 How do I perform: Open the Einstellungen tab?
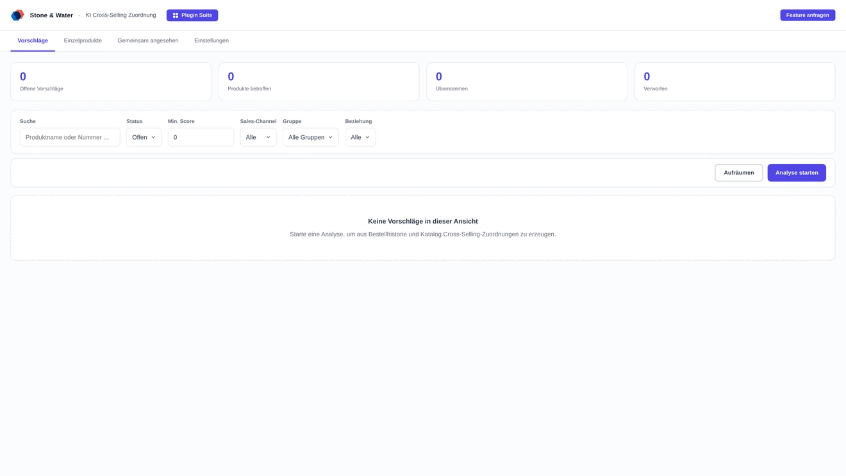211,41
